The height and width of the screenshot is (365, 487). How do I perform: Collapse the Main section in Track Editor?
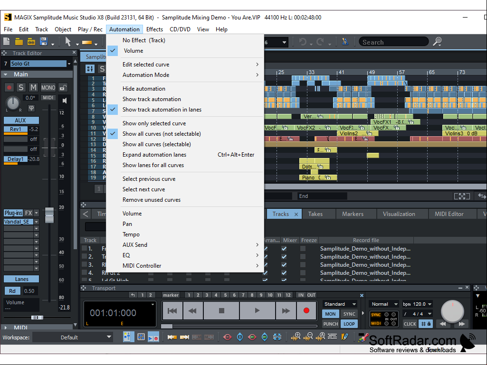pos(6,75)
